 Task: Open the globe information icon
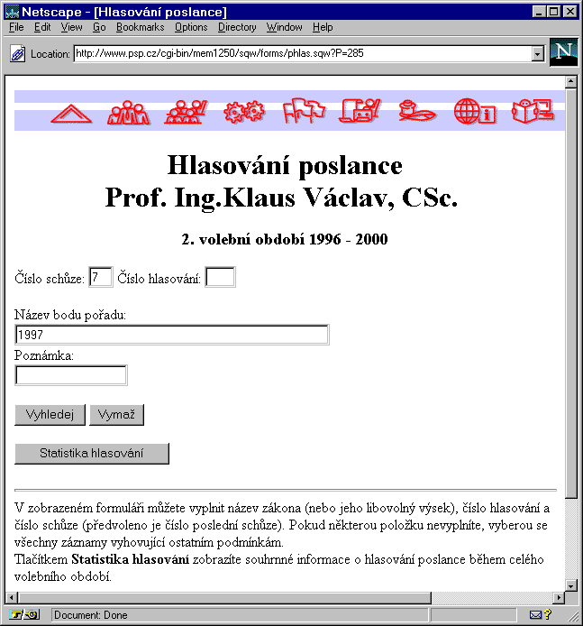(x=475, y=111)
